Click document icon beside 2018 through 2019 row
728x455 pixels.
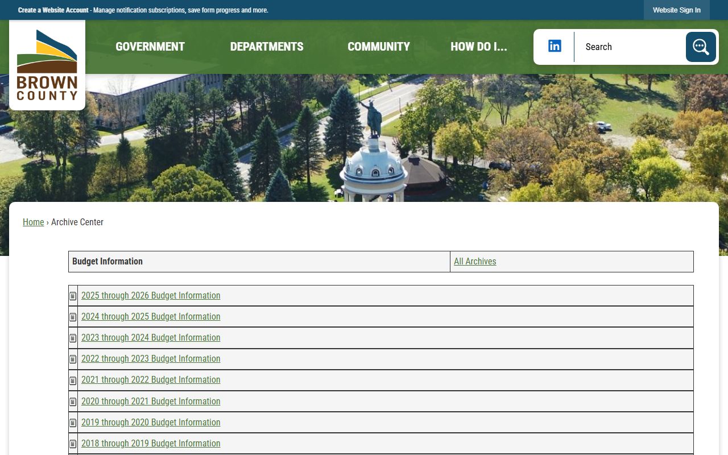(73, 444)
